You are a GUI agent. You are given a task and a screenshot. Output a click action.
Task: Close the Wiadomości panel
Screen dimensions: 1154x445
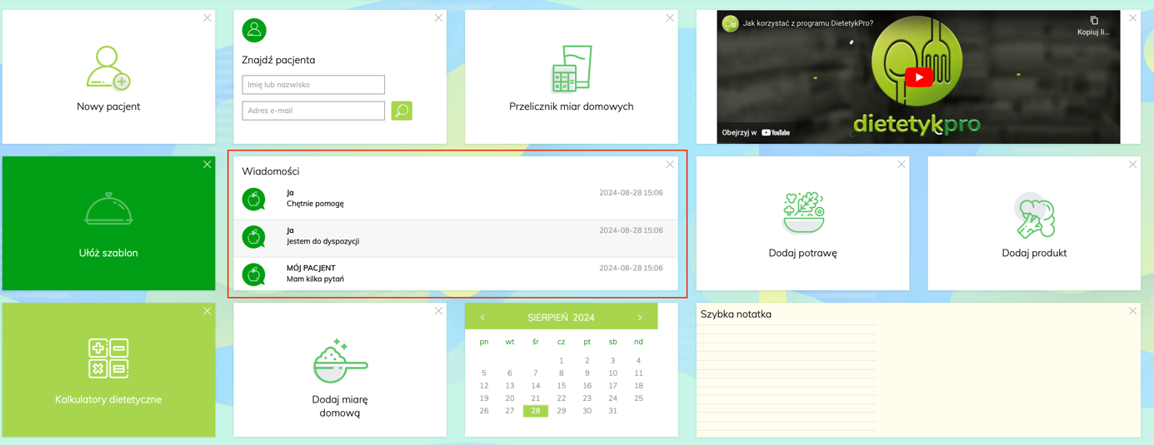(670, 165)
